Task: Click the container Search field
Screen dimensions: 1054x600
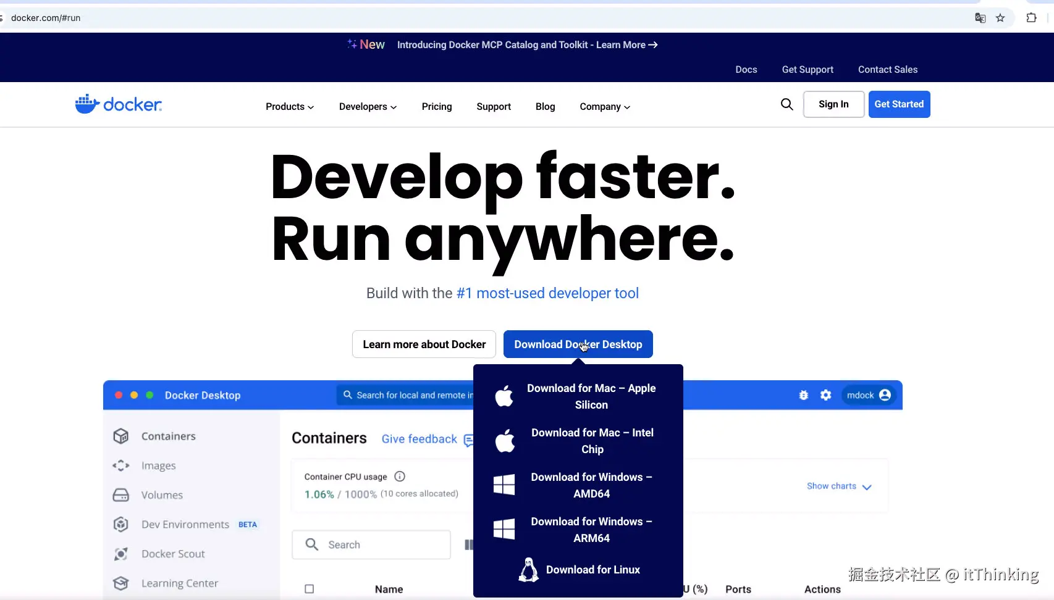Action: (371, 544)
